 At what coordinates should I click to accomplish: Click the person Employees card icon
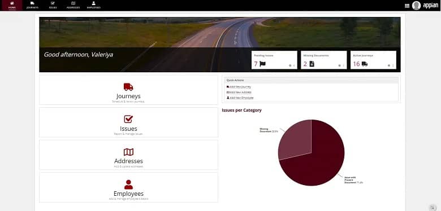click(128, 184)
